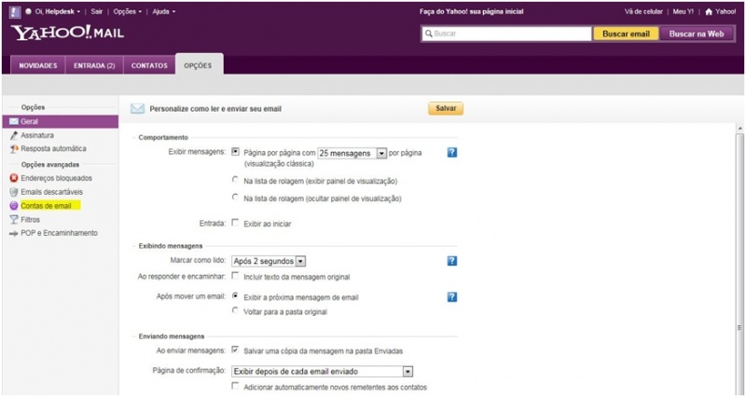Click the scrollbar up arrow
Viewport: 746px width, 397px height.
[x=739, y=129]
